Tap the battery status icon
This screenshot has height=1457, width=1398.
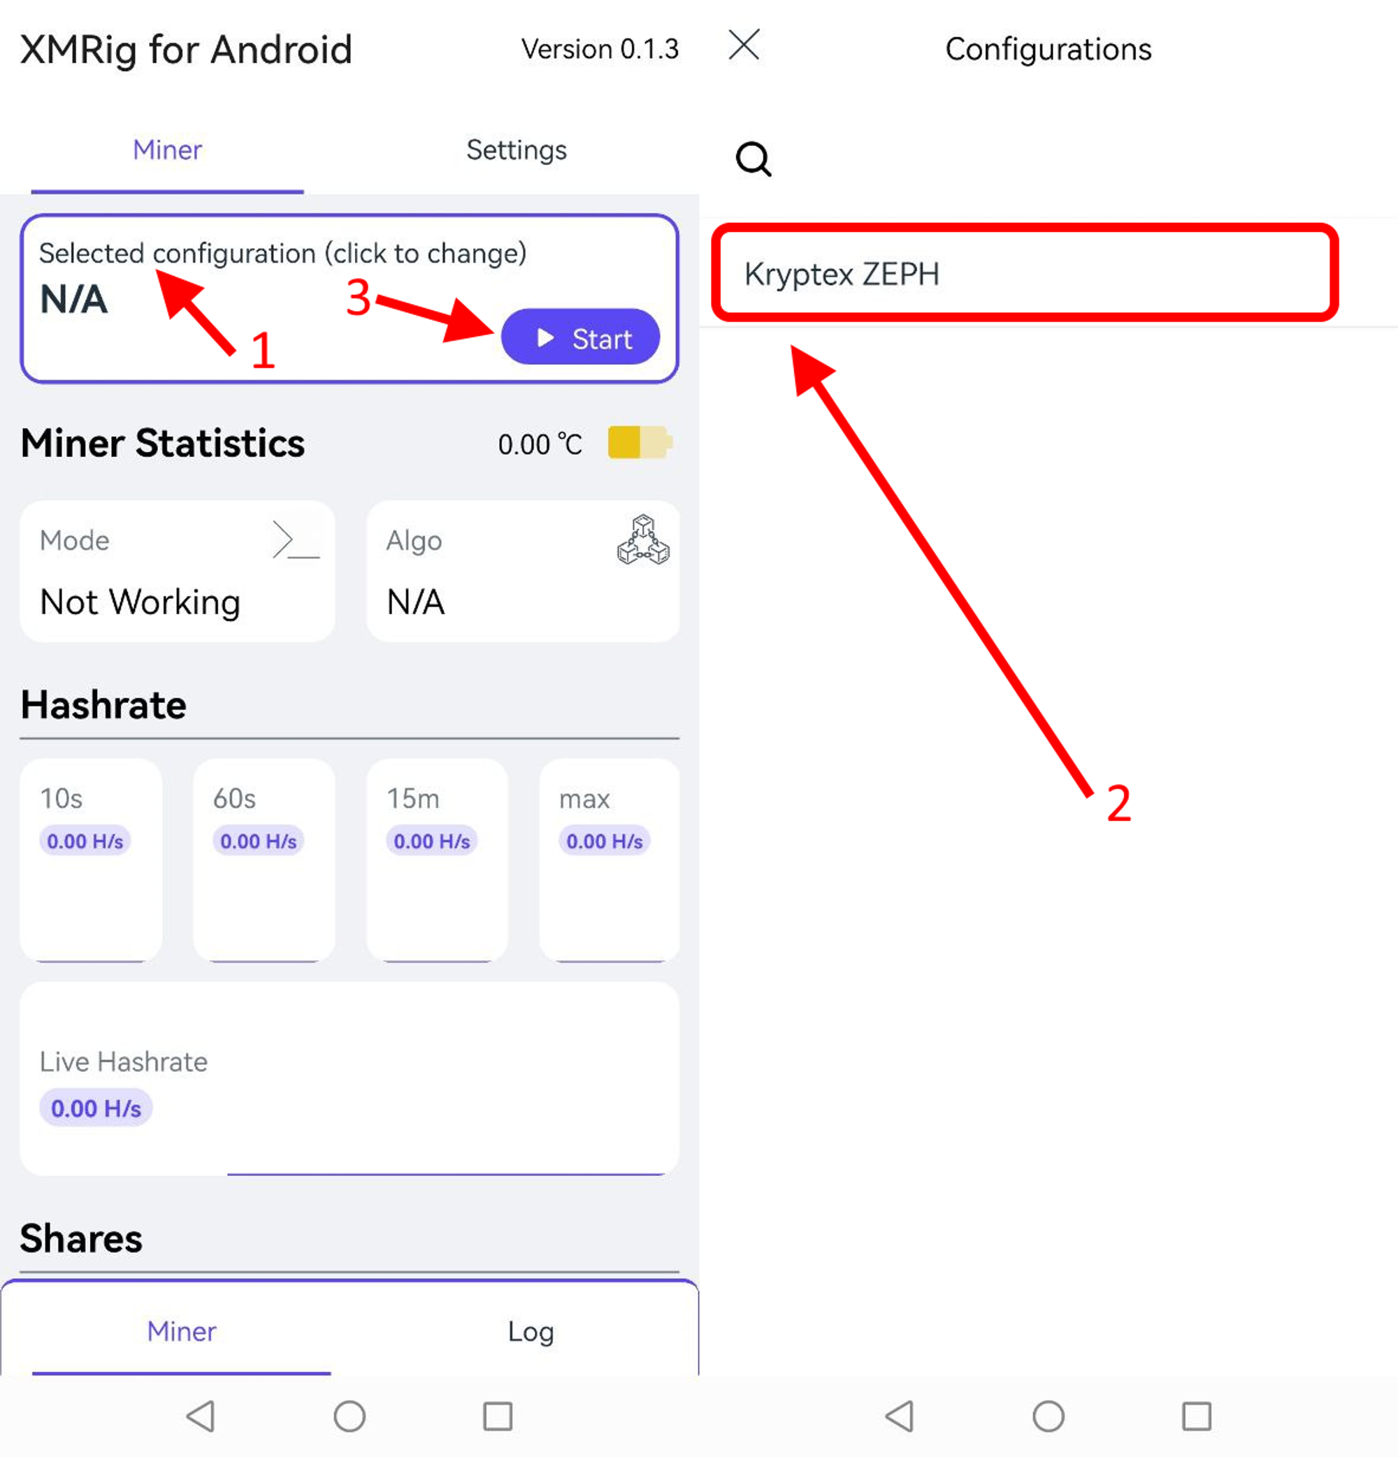point(640,442)
